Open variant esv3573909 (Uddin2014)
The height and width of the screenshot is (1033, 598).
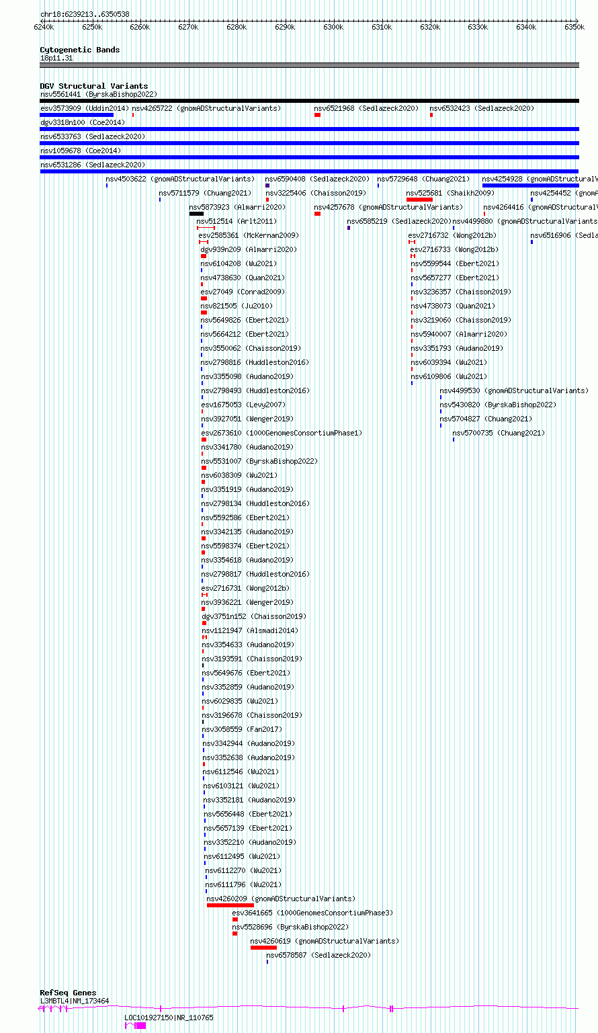coord(85,108)
